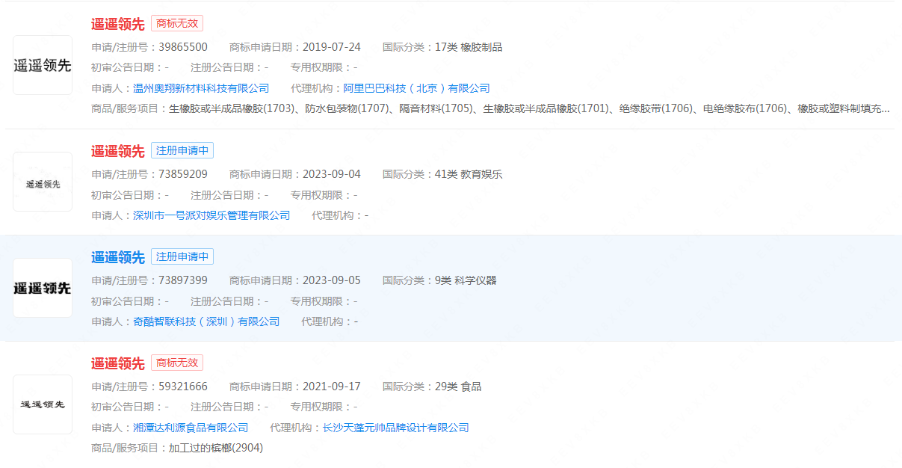This screenshot has height=468, width=902.
Task: Open agency 长沙天蓬元帅品牌设计有限公司
Action: pyautogui.click(x=395, y=428)
